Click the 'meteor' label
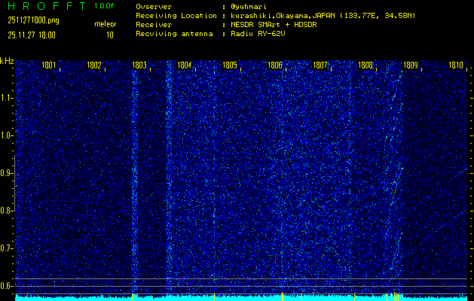Image resolution: width=474 pixels, height=301 pixels. point(106,24)
